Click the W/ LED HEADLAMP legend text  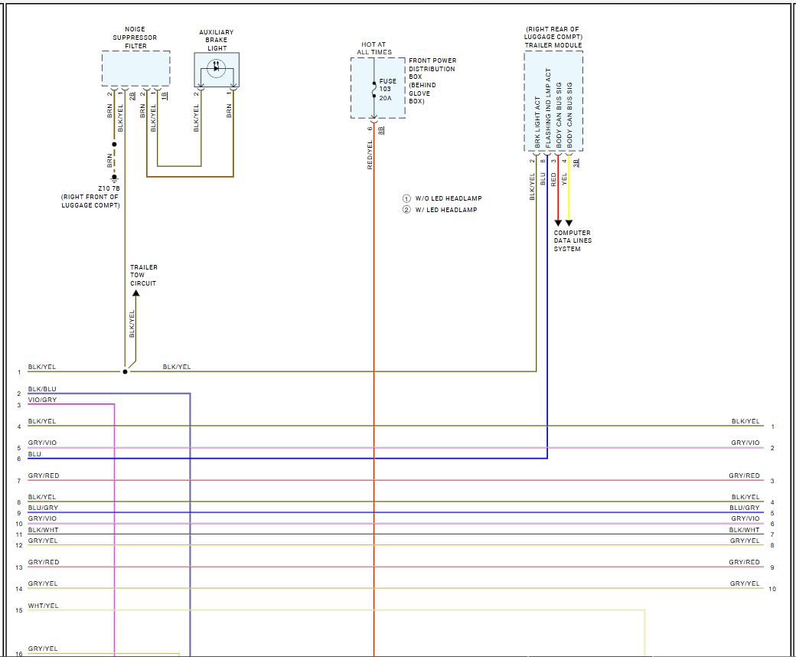(x=446, y=210)
